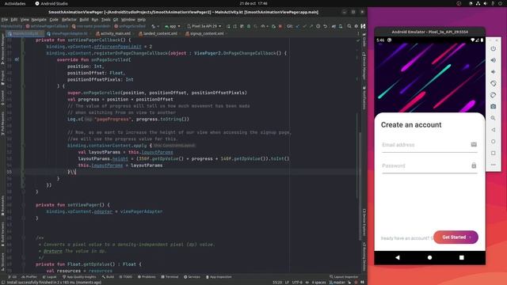The width and height of the screenshot is (507, 285).
Task: Open clock and calendar in top bar
Action: pos(253,3)
